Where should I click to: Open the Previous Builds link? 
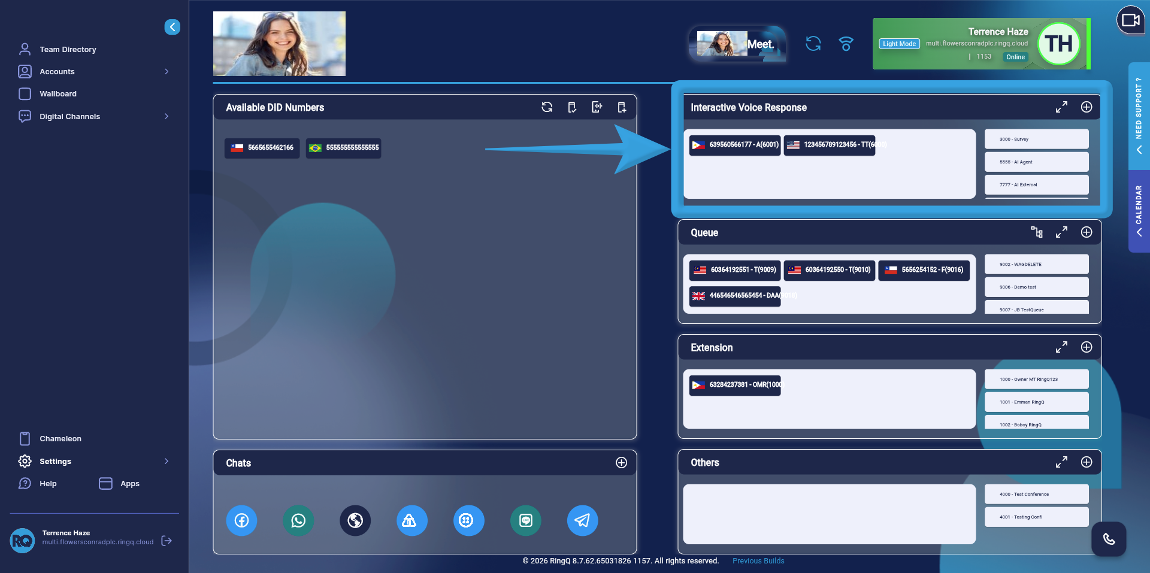tap(758, 561)
